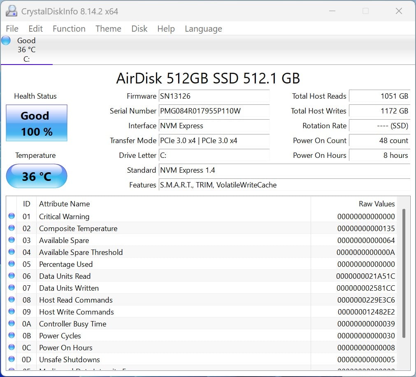Click the CrystalDiskInfo app icon in title bar
The width and height of the screenshot is (416, 377).
click(12, 11)
